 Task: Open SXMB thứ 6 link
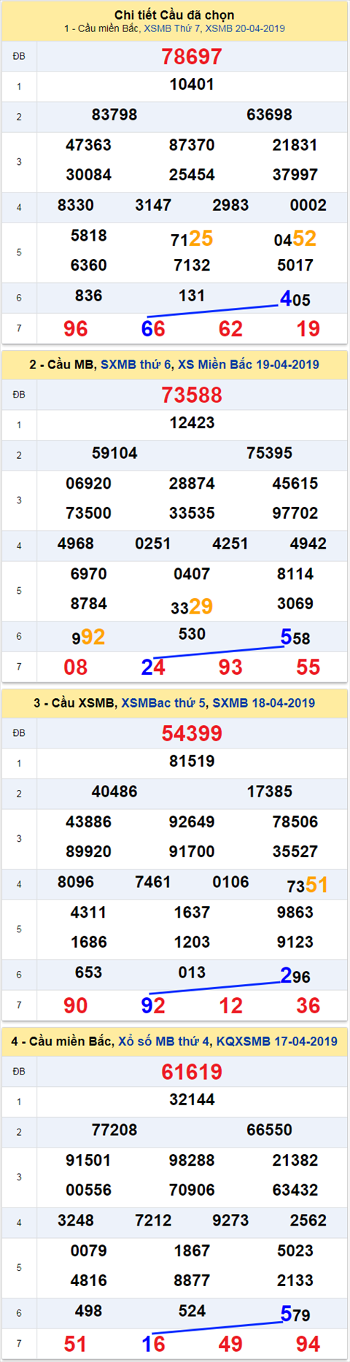(134, 364)
